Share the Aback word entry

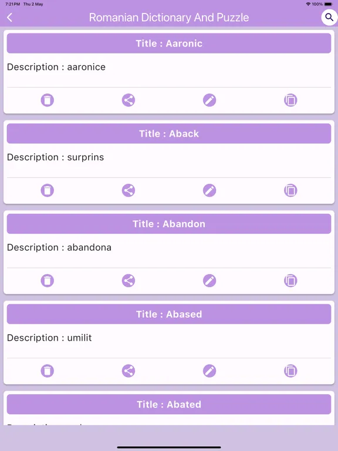pos(129,190)
